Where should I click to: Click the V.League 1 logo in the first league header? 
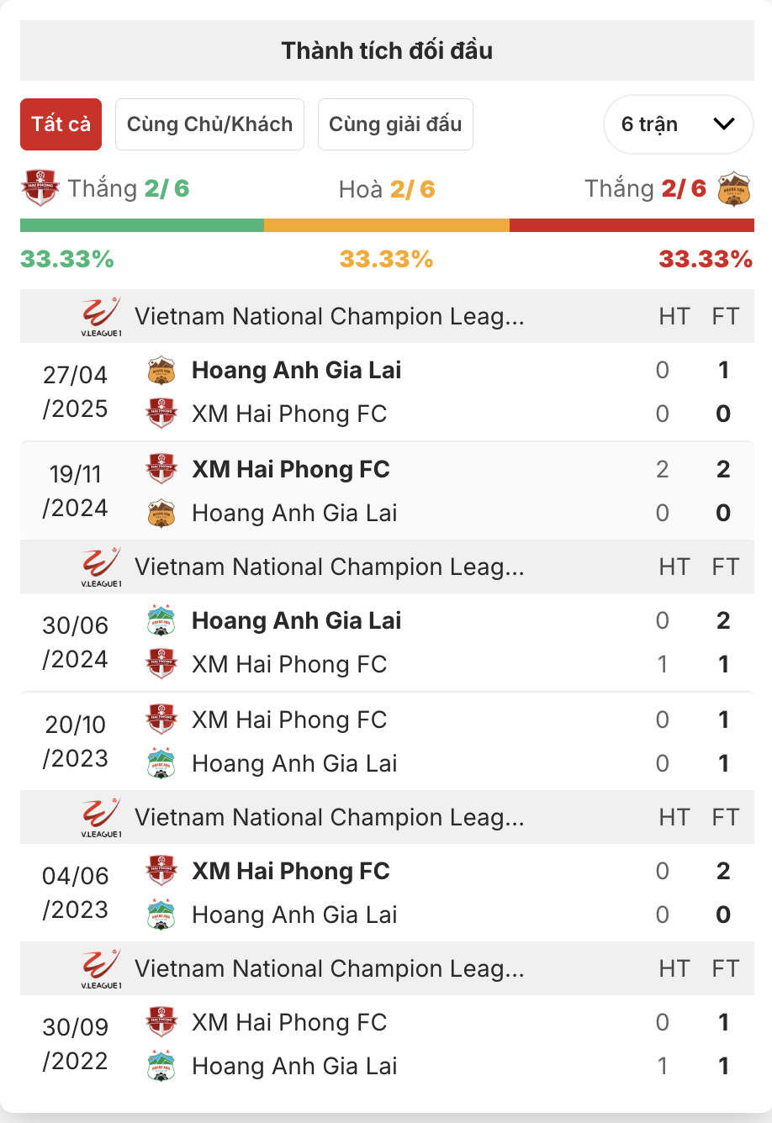pyautogui.click(x=101, y=316)
